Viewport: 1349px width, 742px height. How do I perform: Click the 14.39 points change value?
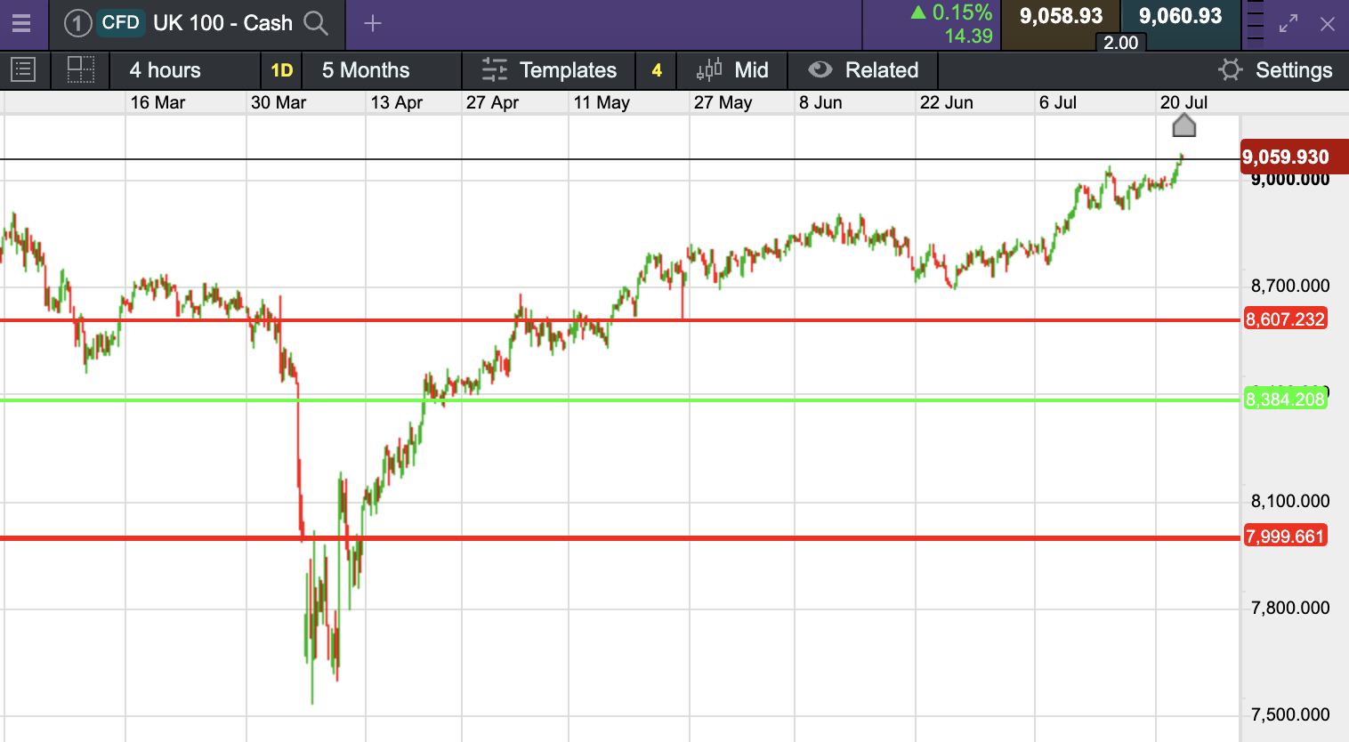coord(968,36)
